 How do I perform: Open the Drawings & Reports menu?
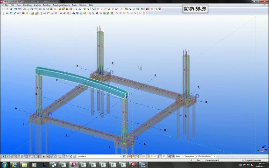coord(61,5)
